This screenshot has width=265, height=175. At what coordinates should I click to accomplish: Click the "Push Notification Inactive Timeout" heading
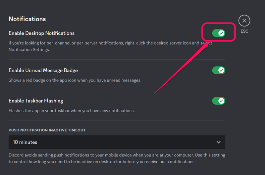47,130
